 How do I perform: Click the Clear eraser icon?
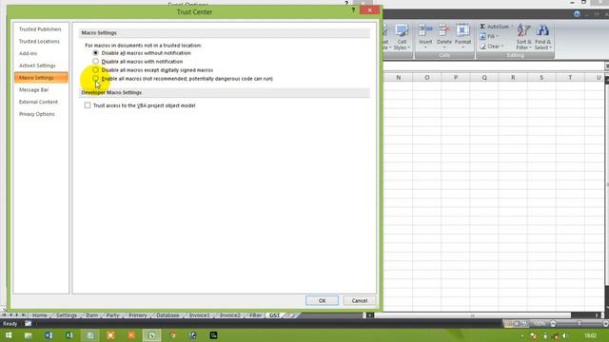pos(482,47)
